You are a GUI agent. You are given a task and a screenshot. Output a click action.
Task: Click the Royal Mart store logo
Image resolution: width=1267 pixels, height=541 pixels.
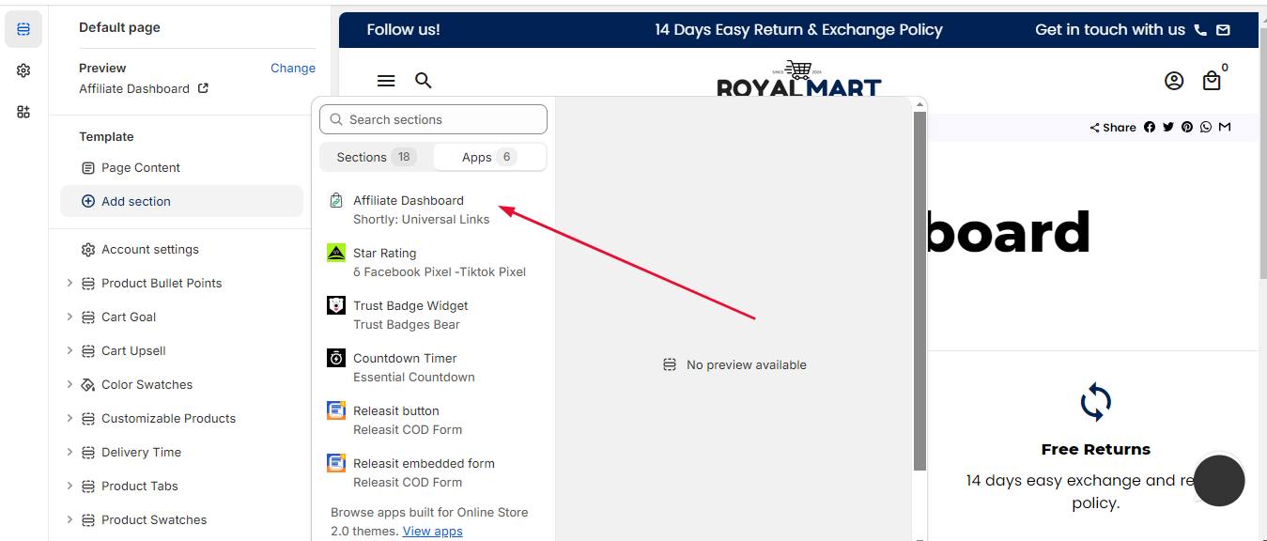798,79
